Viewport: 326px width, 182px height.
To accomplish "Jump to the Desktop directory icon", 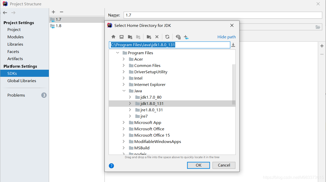I will 122,37.
